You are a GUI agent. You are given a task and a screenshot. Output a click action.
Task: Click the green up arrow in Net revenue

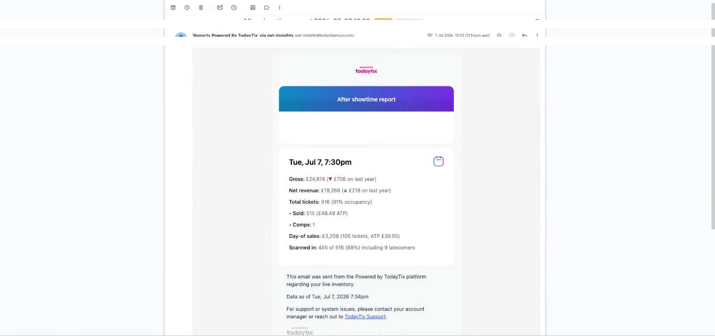(345, 191)
